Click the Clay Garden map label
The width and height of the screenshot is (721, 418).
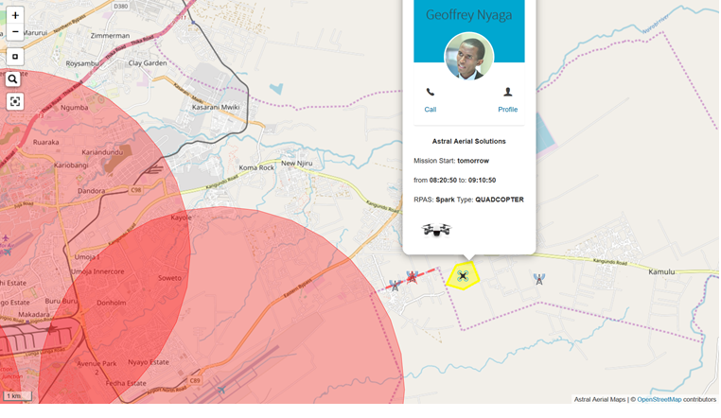tap(148, 63)
